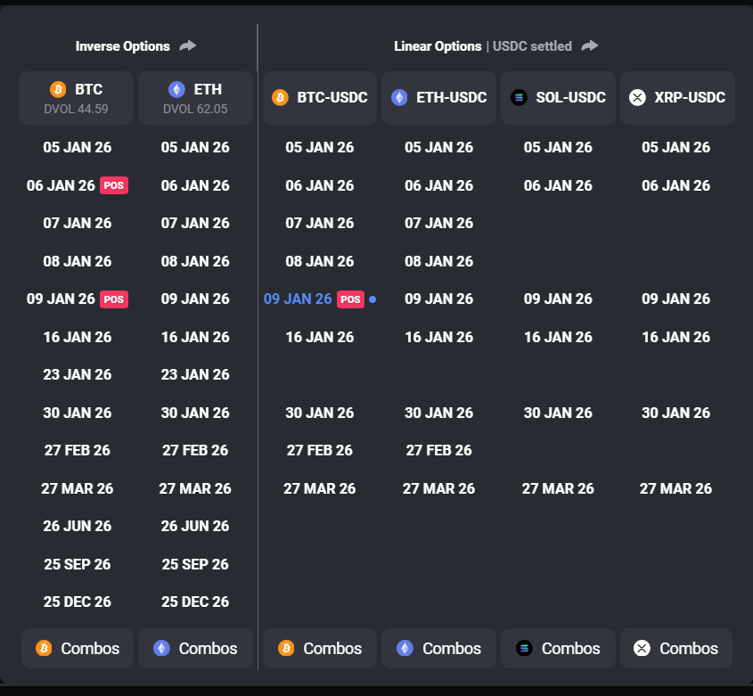
Task: Select XRP-USDC expiry 05 JAN 26
Action: (676, 147)
